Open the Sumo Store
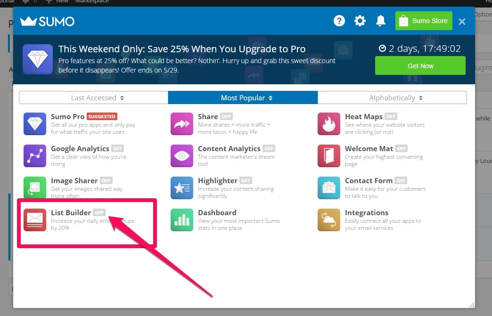 pyautogui.click(x=424, y=21)
